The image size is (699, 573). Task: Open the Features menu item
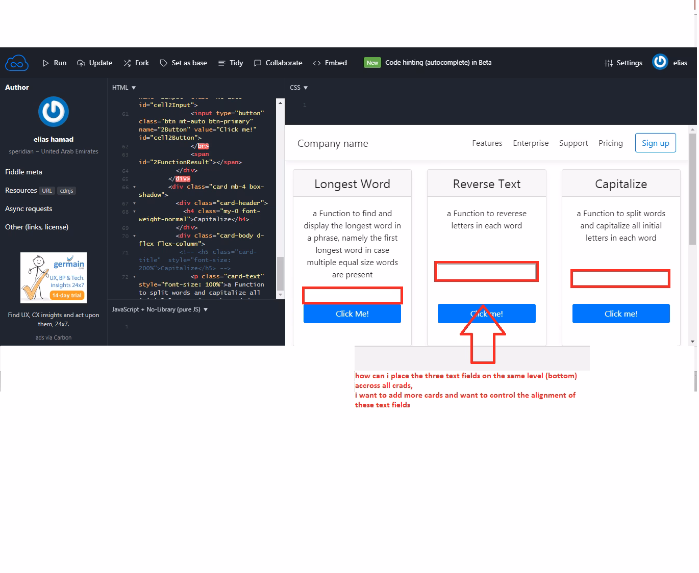pyautogui.click(x=487, y=143)
